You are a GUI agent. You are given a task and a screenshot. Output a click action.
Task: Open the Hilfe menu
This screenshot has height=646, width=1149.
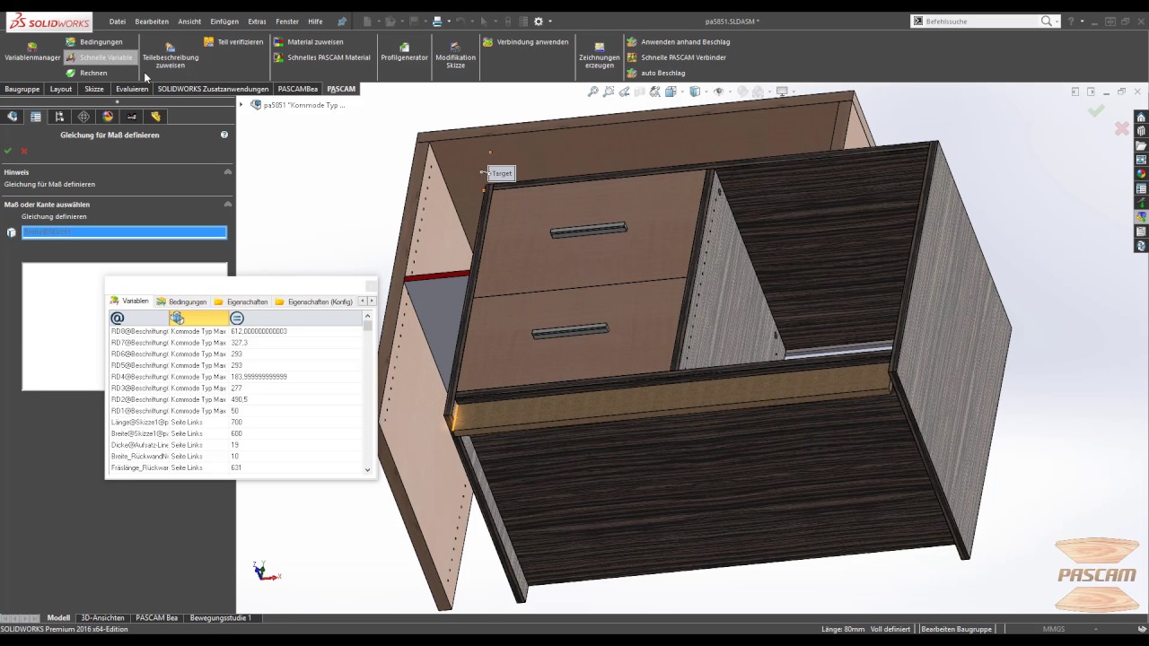click(315, 22)
